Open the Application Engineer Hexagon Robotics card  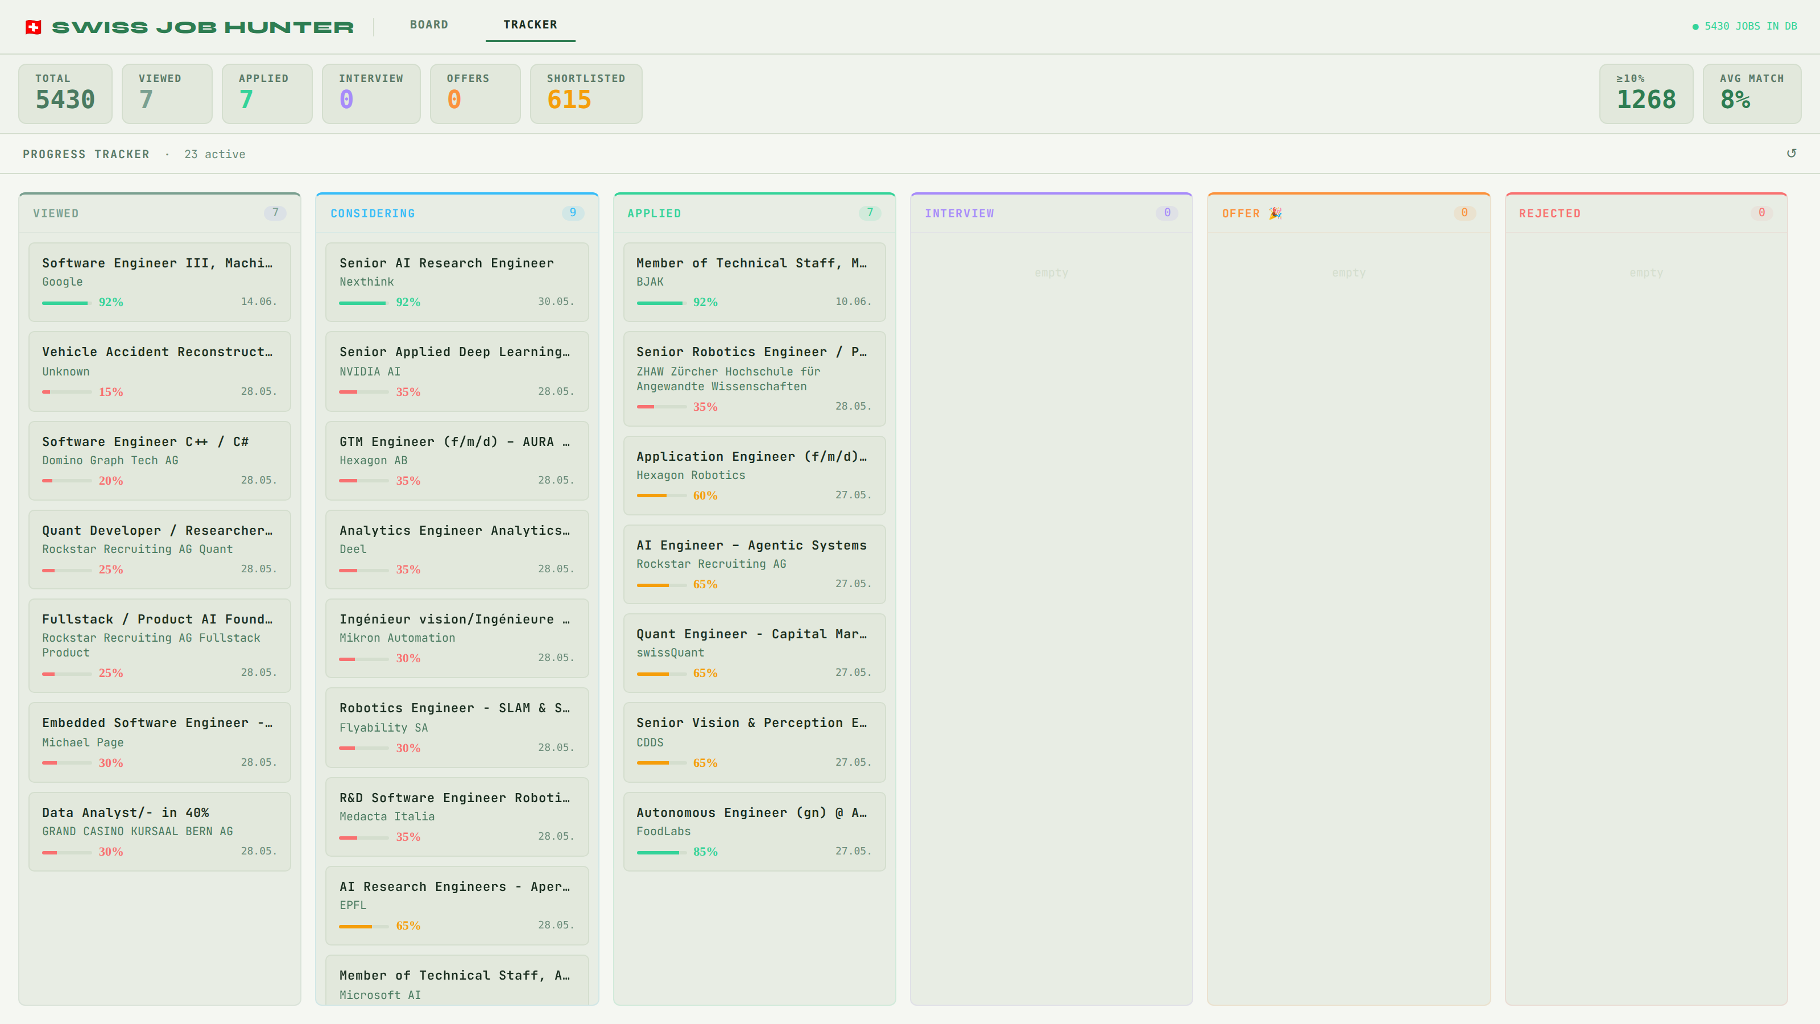coord(755,476)
